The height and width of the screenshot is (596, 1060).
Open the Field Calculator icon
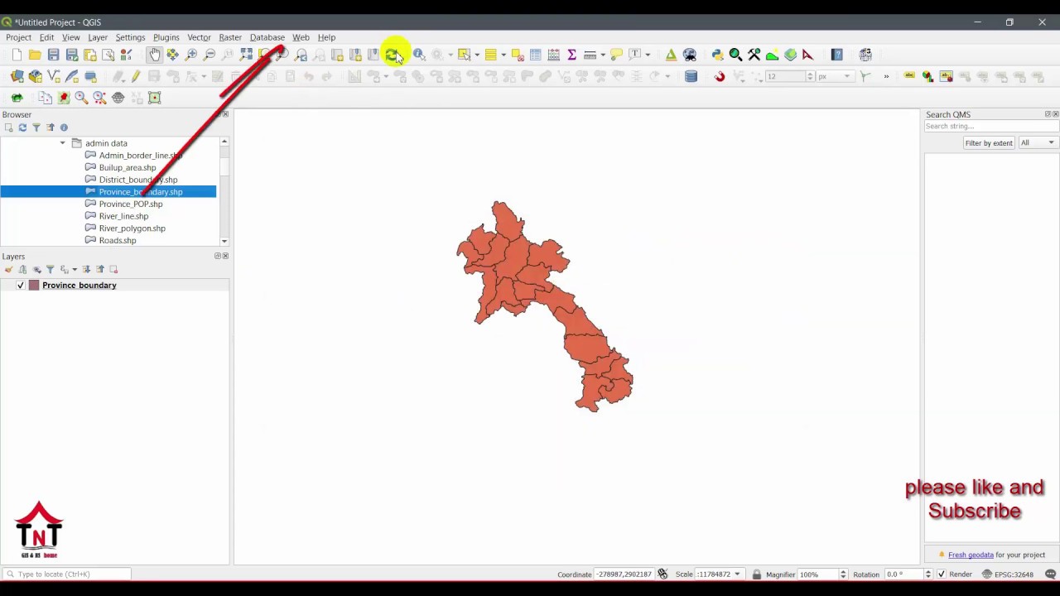click(x=554, y=55)
